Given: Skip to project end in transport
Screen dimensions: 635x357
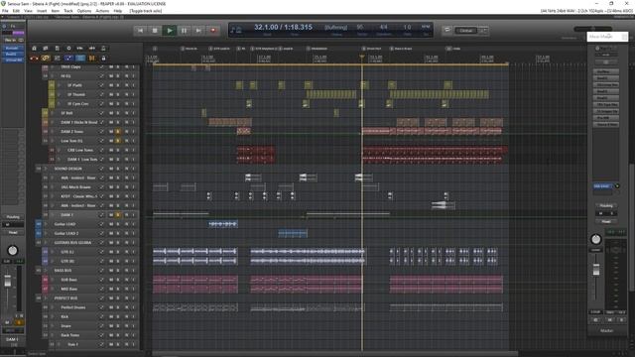Looking at the screenshot, I should click(198, 31).
